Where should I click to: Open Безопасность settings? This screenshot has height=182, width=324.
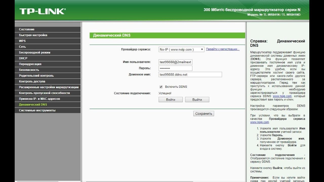click(48, 70)
